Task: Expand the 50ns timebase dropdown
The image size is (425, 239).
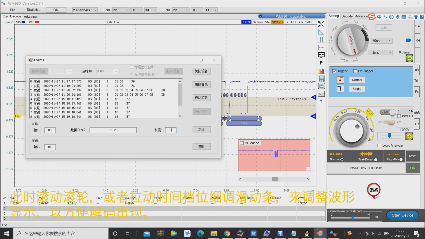Action: (382, 41)
